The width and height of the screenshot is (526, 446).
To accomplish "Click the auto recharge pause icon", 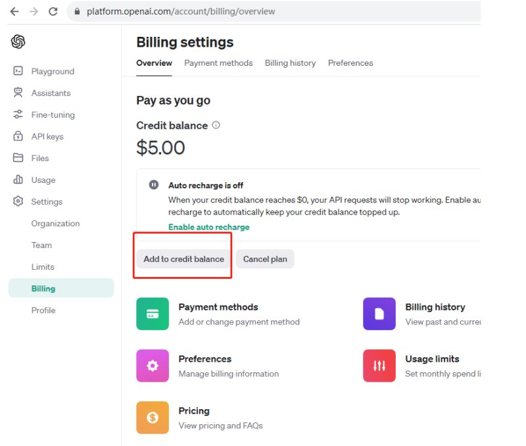I will (154, 185).
